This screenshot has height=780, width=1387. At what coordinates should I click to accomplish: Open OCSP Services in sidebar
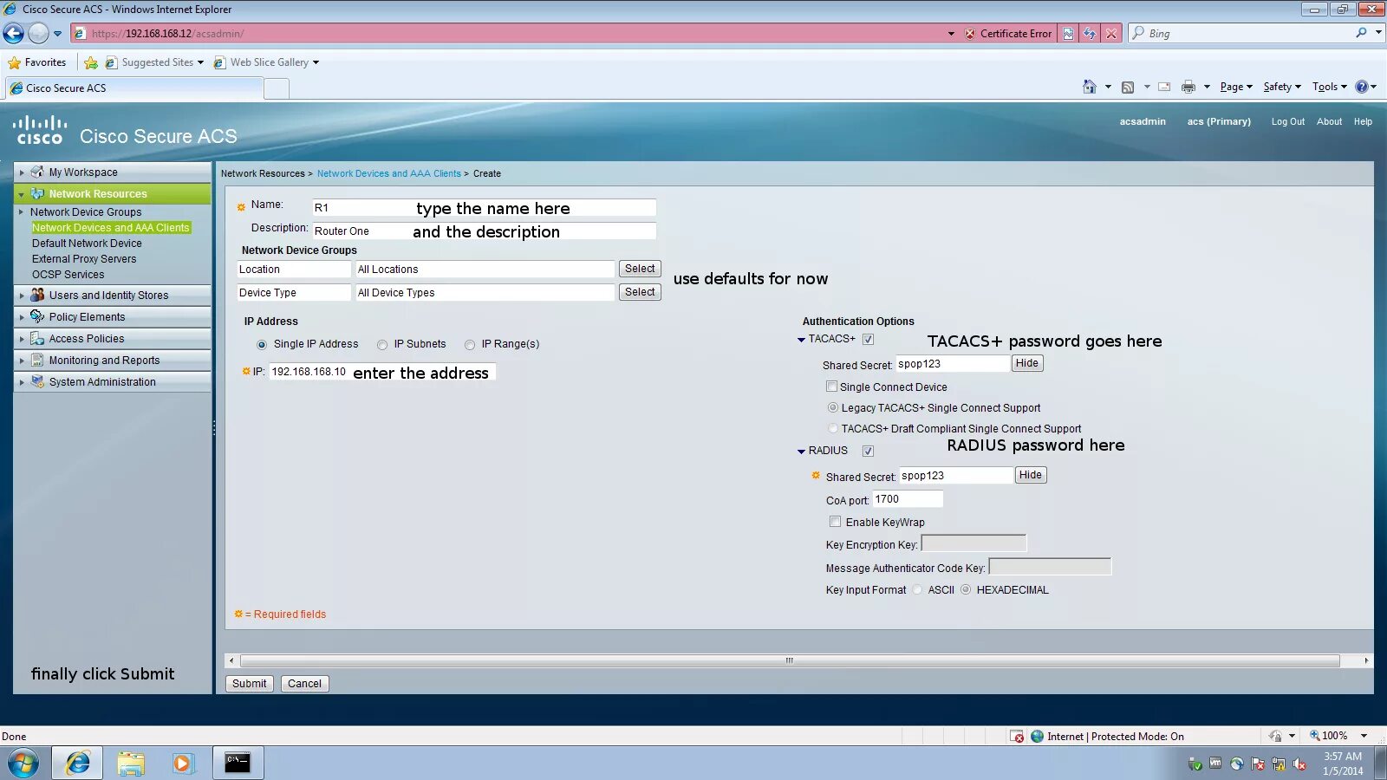(68, 275)
